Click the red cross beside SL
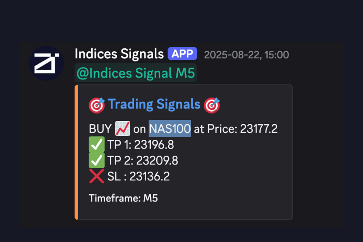 96,177
